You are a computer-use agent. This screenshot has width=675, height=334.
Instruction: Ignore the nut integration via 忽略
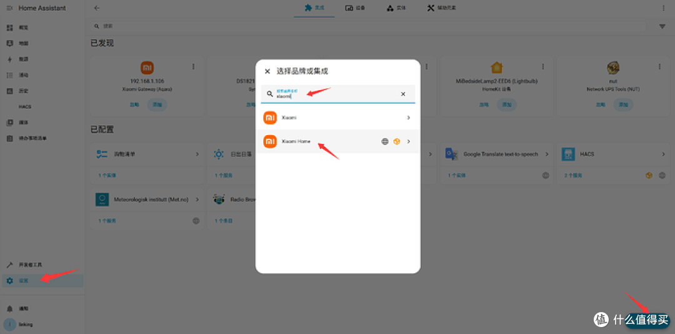click(601, 104)
